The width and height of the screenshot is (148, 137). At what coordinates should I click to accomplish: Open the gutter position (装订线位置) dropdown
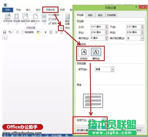[135, 38]
